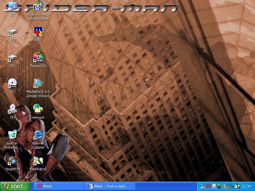
Task: Click the 22:34 clock in the tray
Action: point(246,186)
